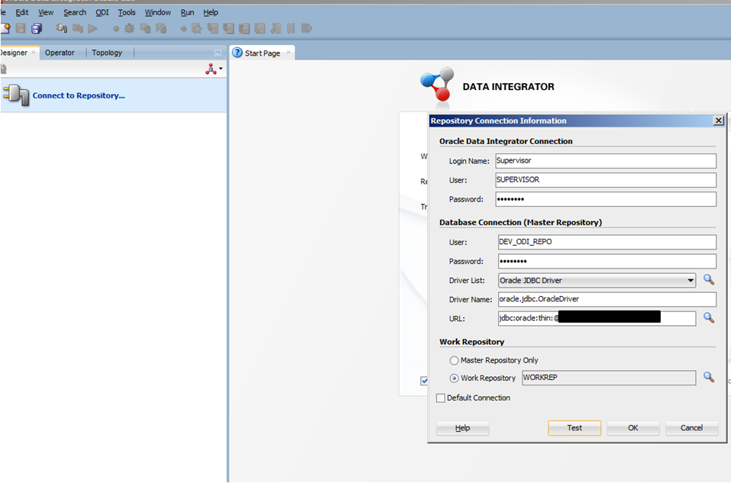Minimize the Designer navigator panel
Image resolution: width=731 pixels, height=483 pixels.
217,53
